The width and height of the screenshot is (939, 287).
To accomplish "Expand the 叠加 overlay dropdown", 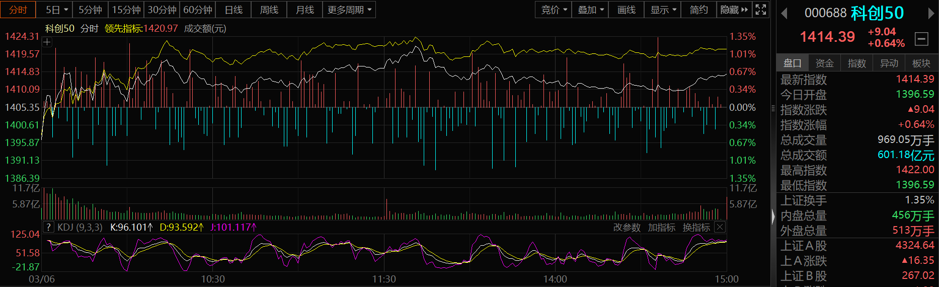I will (590, 10).
